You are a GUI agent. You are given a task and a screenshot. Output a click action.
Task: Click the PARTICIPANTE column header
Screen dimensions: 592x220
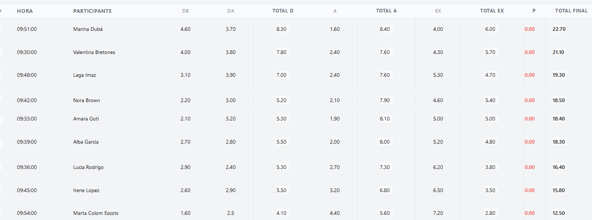coord(92,11)
